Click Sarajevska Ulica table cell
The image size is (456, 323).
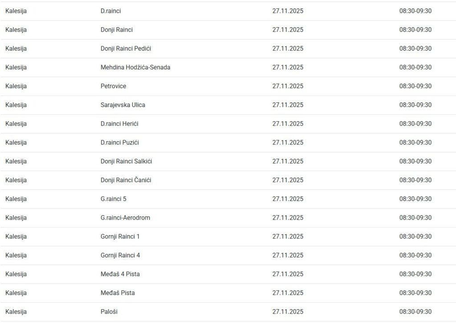click(122, 105)
